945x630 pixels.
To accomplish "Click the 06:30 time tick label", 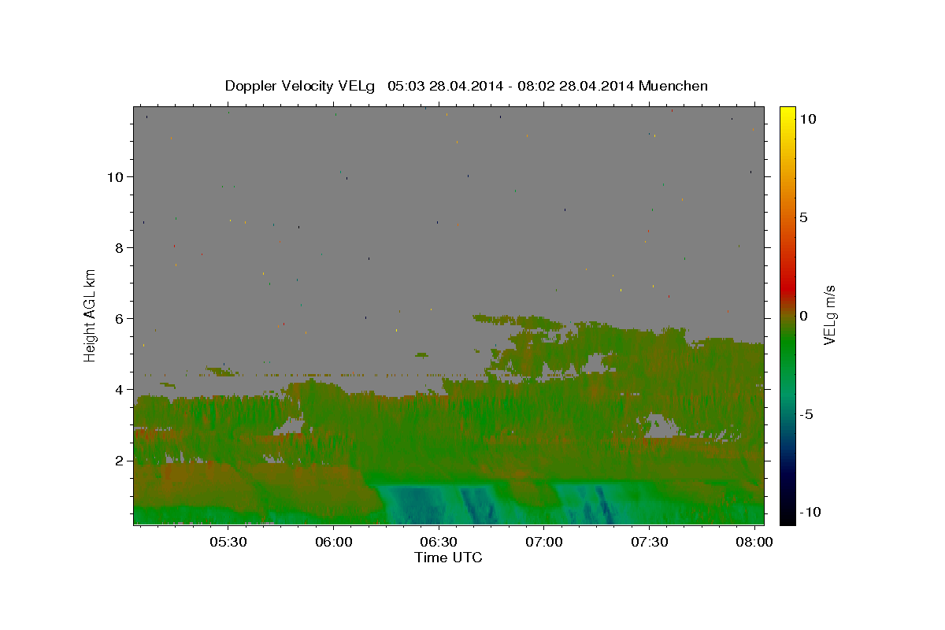I will click(439, 543).
